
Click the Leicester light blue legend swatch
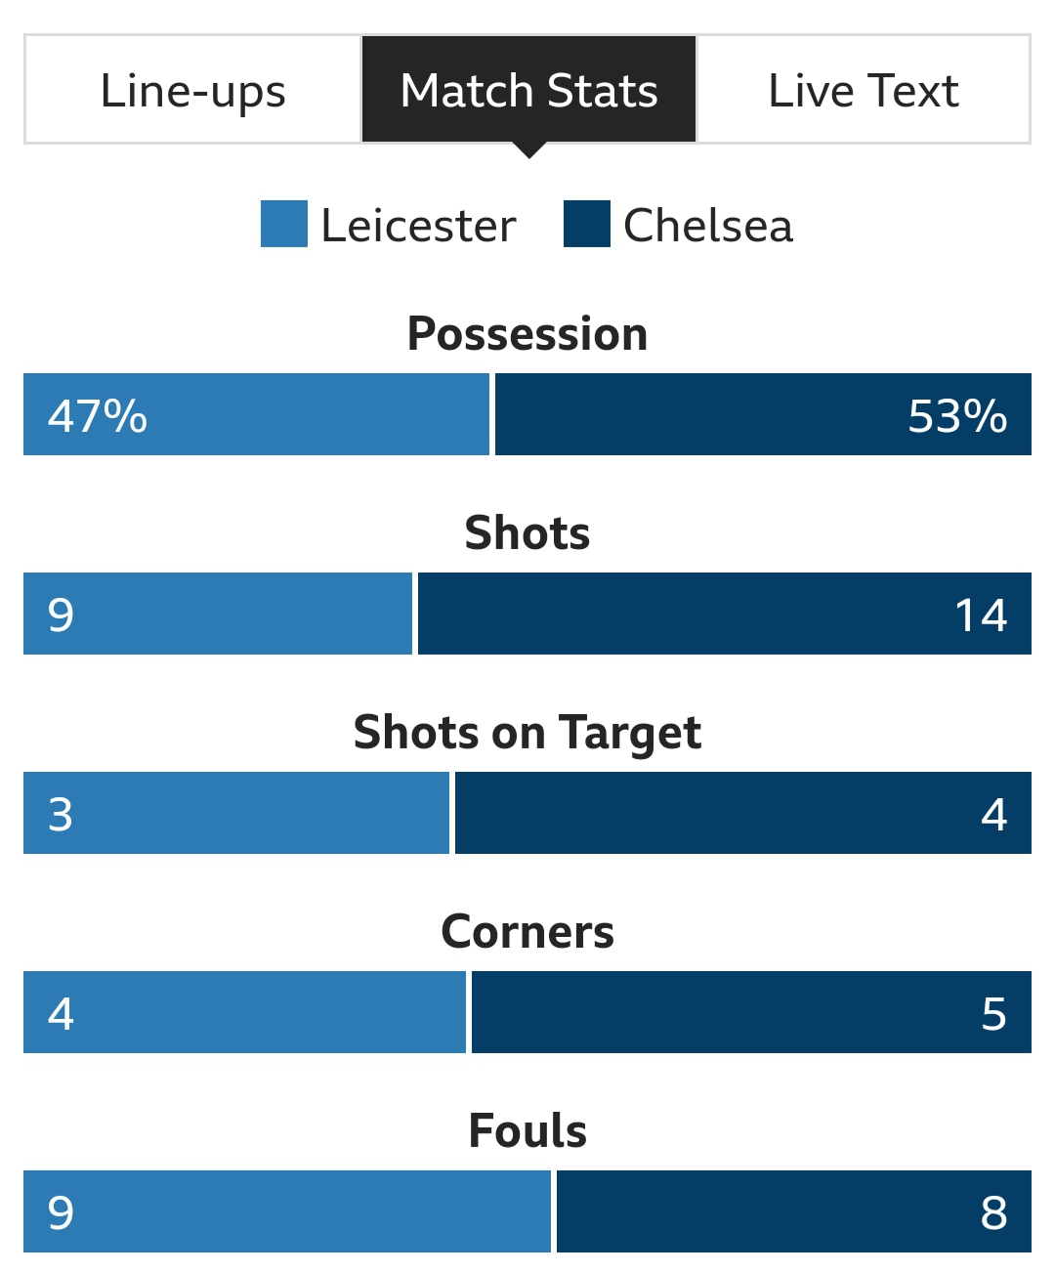[x=284, y=224]
